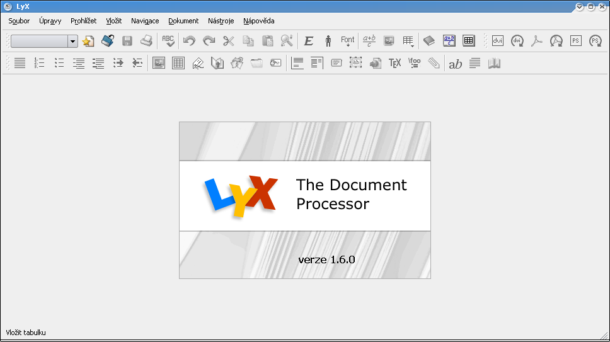The width and height of the screenshot is (610, 342).
Task: View PDF output with Acrobat icon
Action: tap(537, 41)
